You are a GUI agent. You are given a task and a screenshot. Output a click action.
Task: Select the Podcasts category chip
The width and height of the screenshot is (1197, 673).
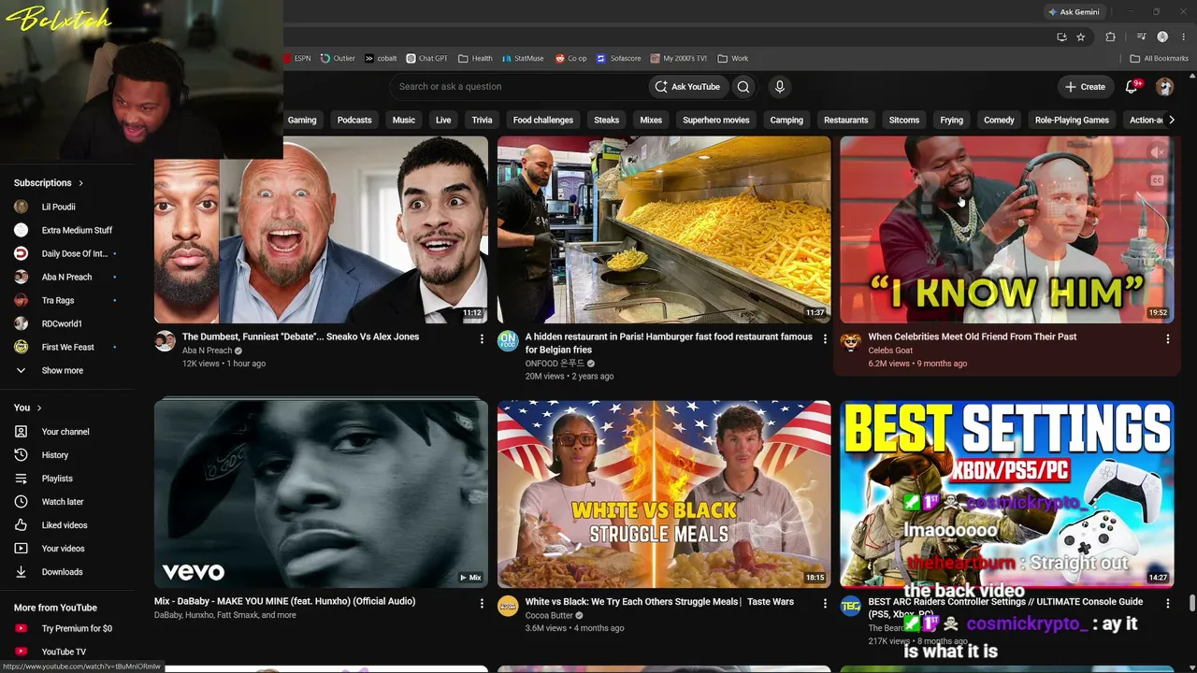(354, 120)
